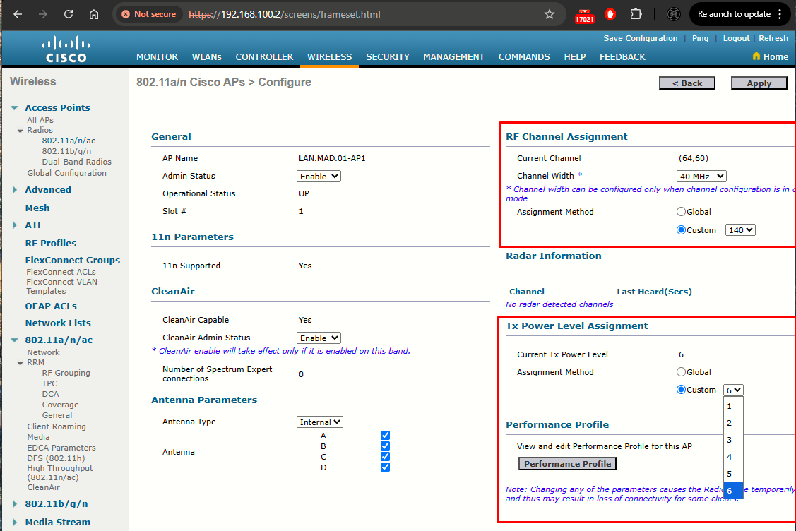Image resolution: width=796 pixels, height=531 pixels.
Task: Choose power level 5 in list
Action: click(x=734, y=474)
